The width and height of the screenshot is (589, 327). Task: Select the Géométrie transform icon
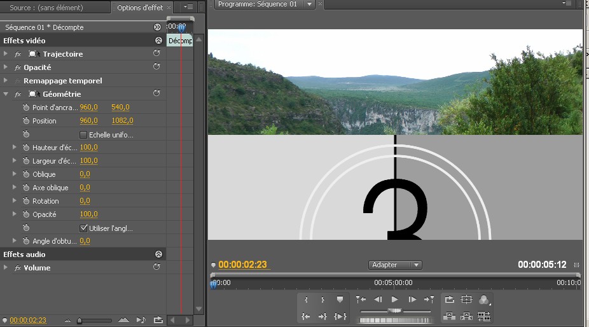tap(34, 94)
